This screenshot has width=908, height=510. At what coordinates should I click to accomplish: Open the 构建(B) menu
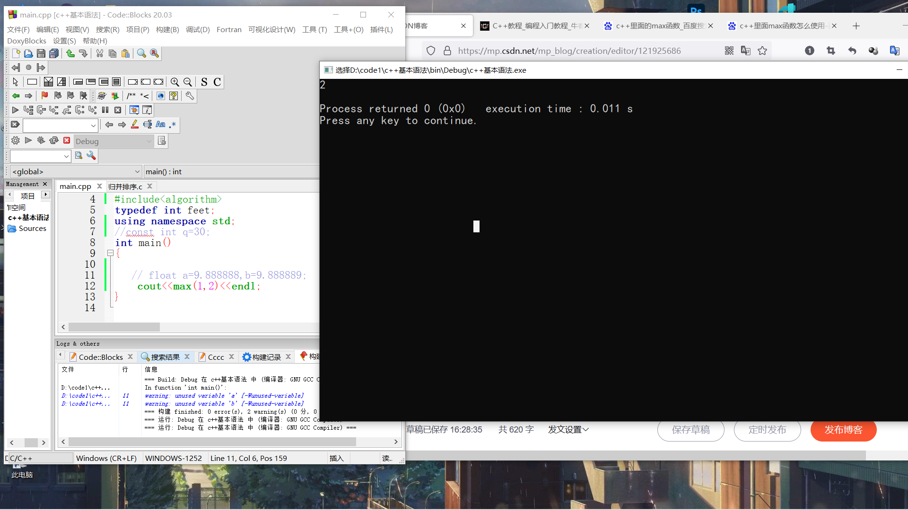tap(167, 29)
